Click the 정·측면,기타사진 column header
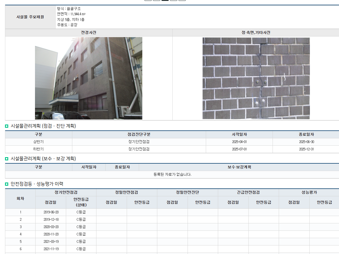This screenshot has width=339, height=254. [x=255, y=33]
